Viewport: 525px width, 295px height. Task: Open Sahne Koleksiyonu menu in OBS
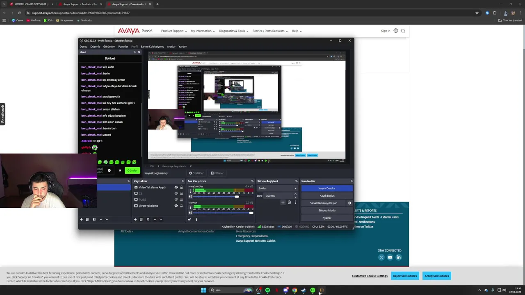[x=152, y=47]
